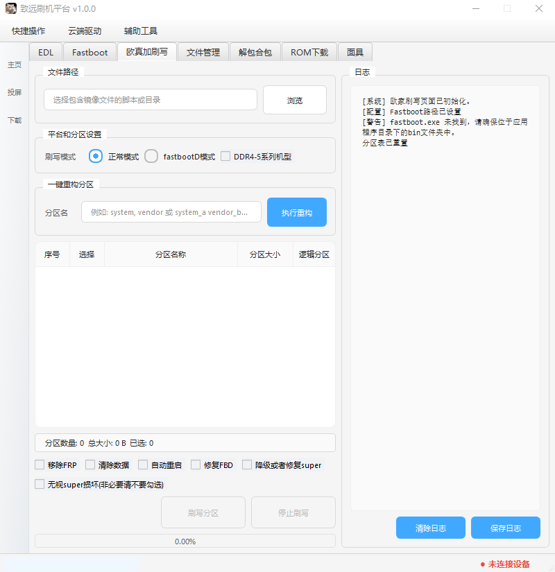Open the 辅助工具 menu
555x572 pixels.
[x=141, y=31]
